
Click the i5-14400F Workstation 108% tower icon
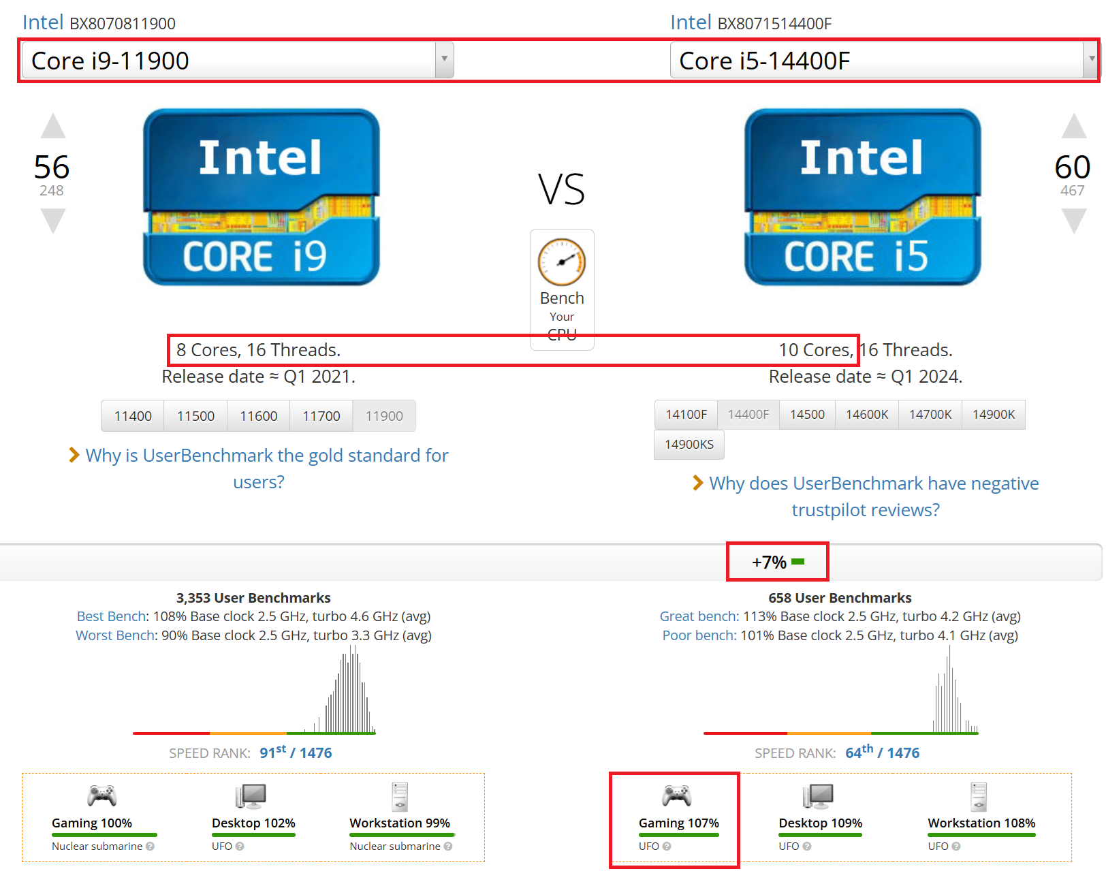pyautogui.click(x=979, y=796)
